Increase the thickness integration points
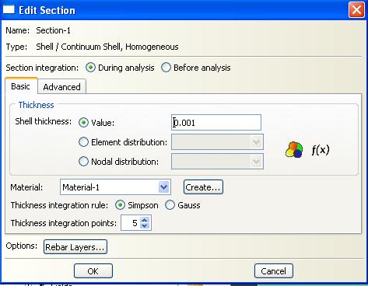The width and height of the screenshot is (368, 286). (x=145, y=220)
